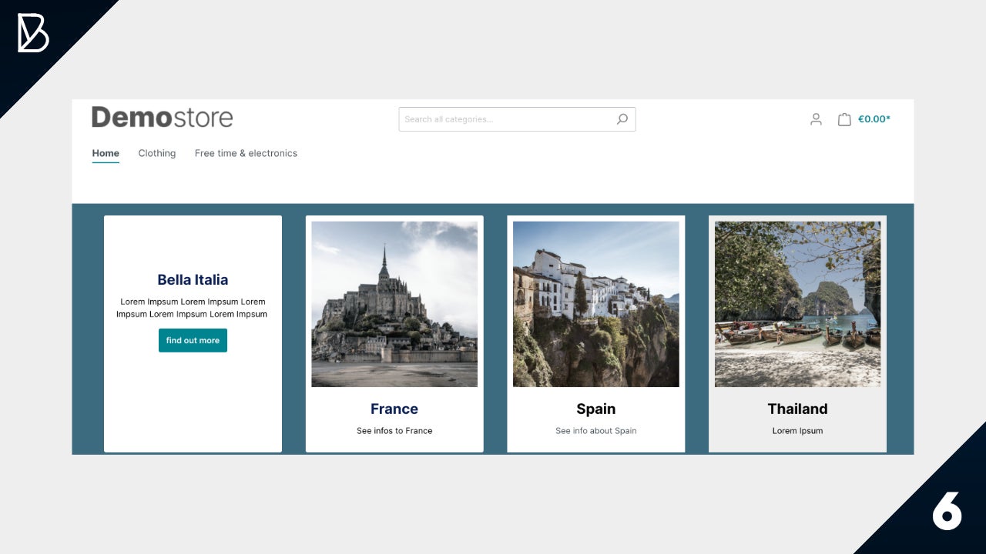The width and height of the screenshot is (986, 554).
Task: Click the Thailand card title
Action: [x=797, y=409]
